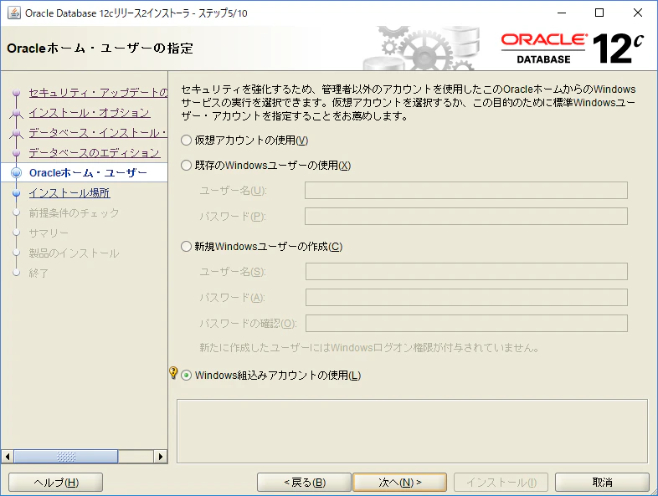Image resolution: width=658 pixels, height=496 pixels.
Task: Maximize the installer window
Action: click(599, 13)
